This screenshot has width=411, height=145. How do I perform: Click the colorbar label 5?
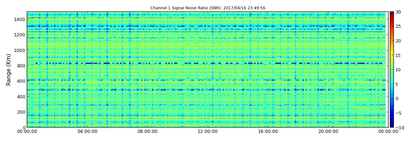click(x=397, y=84)
